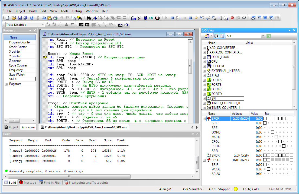Click the Find binoculars icon
299x194 pixels.
pos(88,18)
